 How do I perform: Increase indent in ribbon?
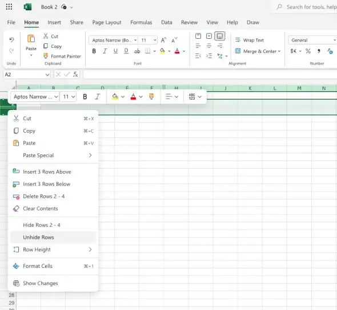[209, 56]
